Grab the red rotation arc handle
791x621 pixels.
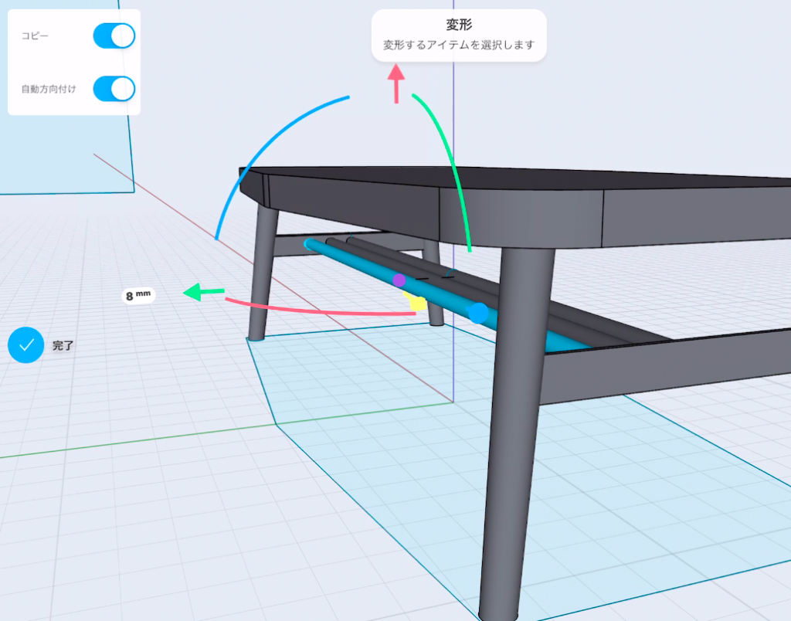click(x=317, y=310)
